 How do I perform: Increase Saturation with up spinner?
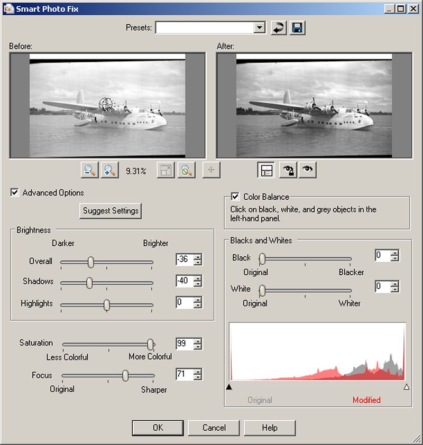tap(198, 341)
